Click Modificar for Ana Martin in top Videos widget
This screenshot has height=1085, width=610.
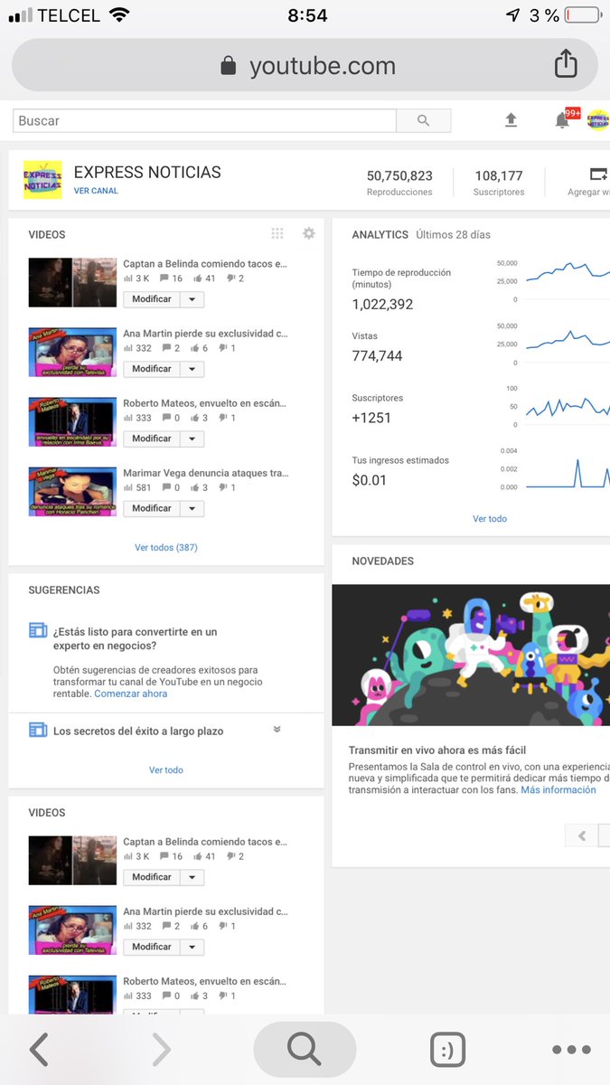(x=152, y=369)
